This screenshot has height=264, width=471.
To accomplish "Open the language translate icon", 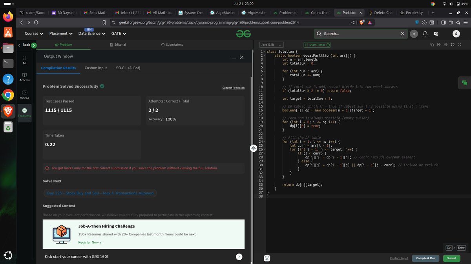I will 436,34.
